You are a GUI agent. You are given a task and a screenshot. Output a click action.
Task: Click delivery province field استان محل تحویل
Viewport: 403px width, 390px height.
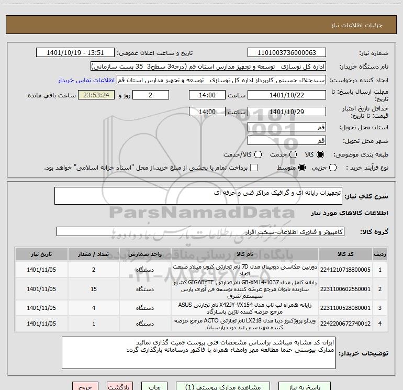287,127
